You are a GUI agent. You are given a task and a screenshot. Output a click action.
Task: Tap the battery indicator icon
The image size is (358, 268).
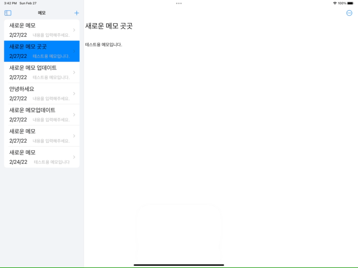[351, 3]
